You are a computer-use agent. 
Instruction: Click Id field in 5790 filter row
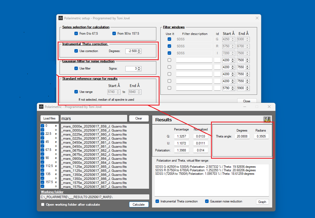[217, 88]
